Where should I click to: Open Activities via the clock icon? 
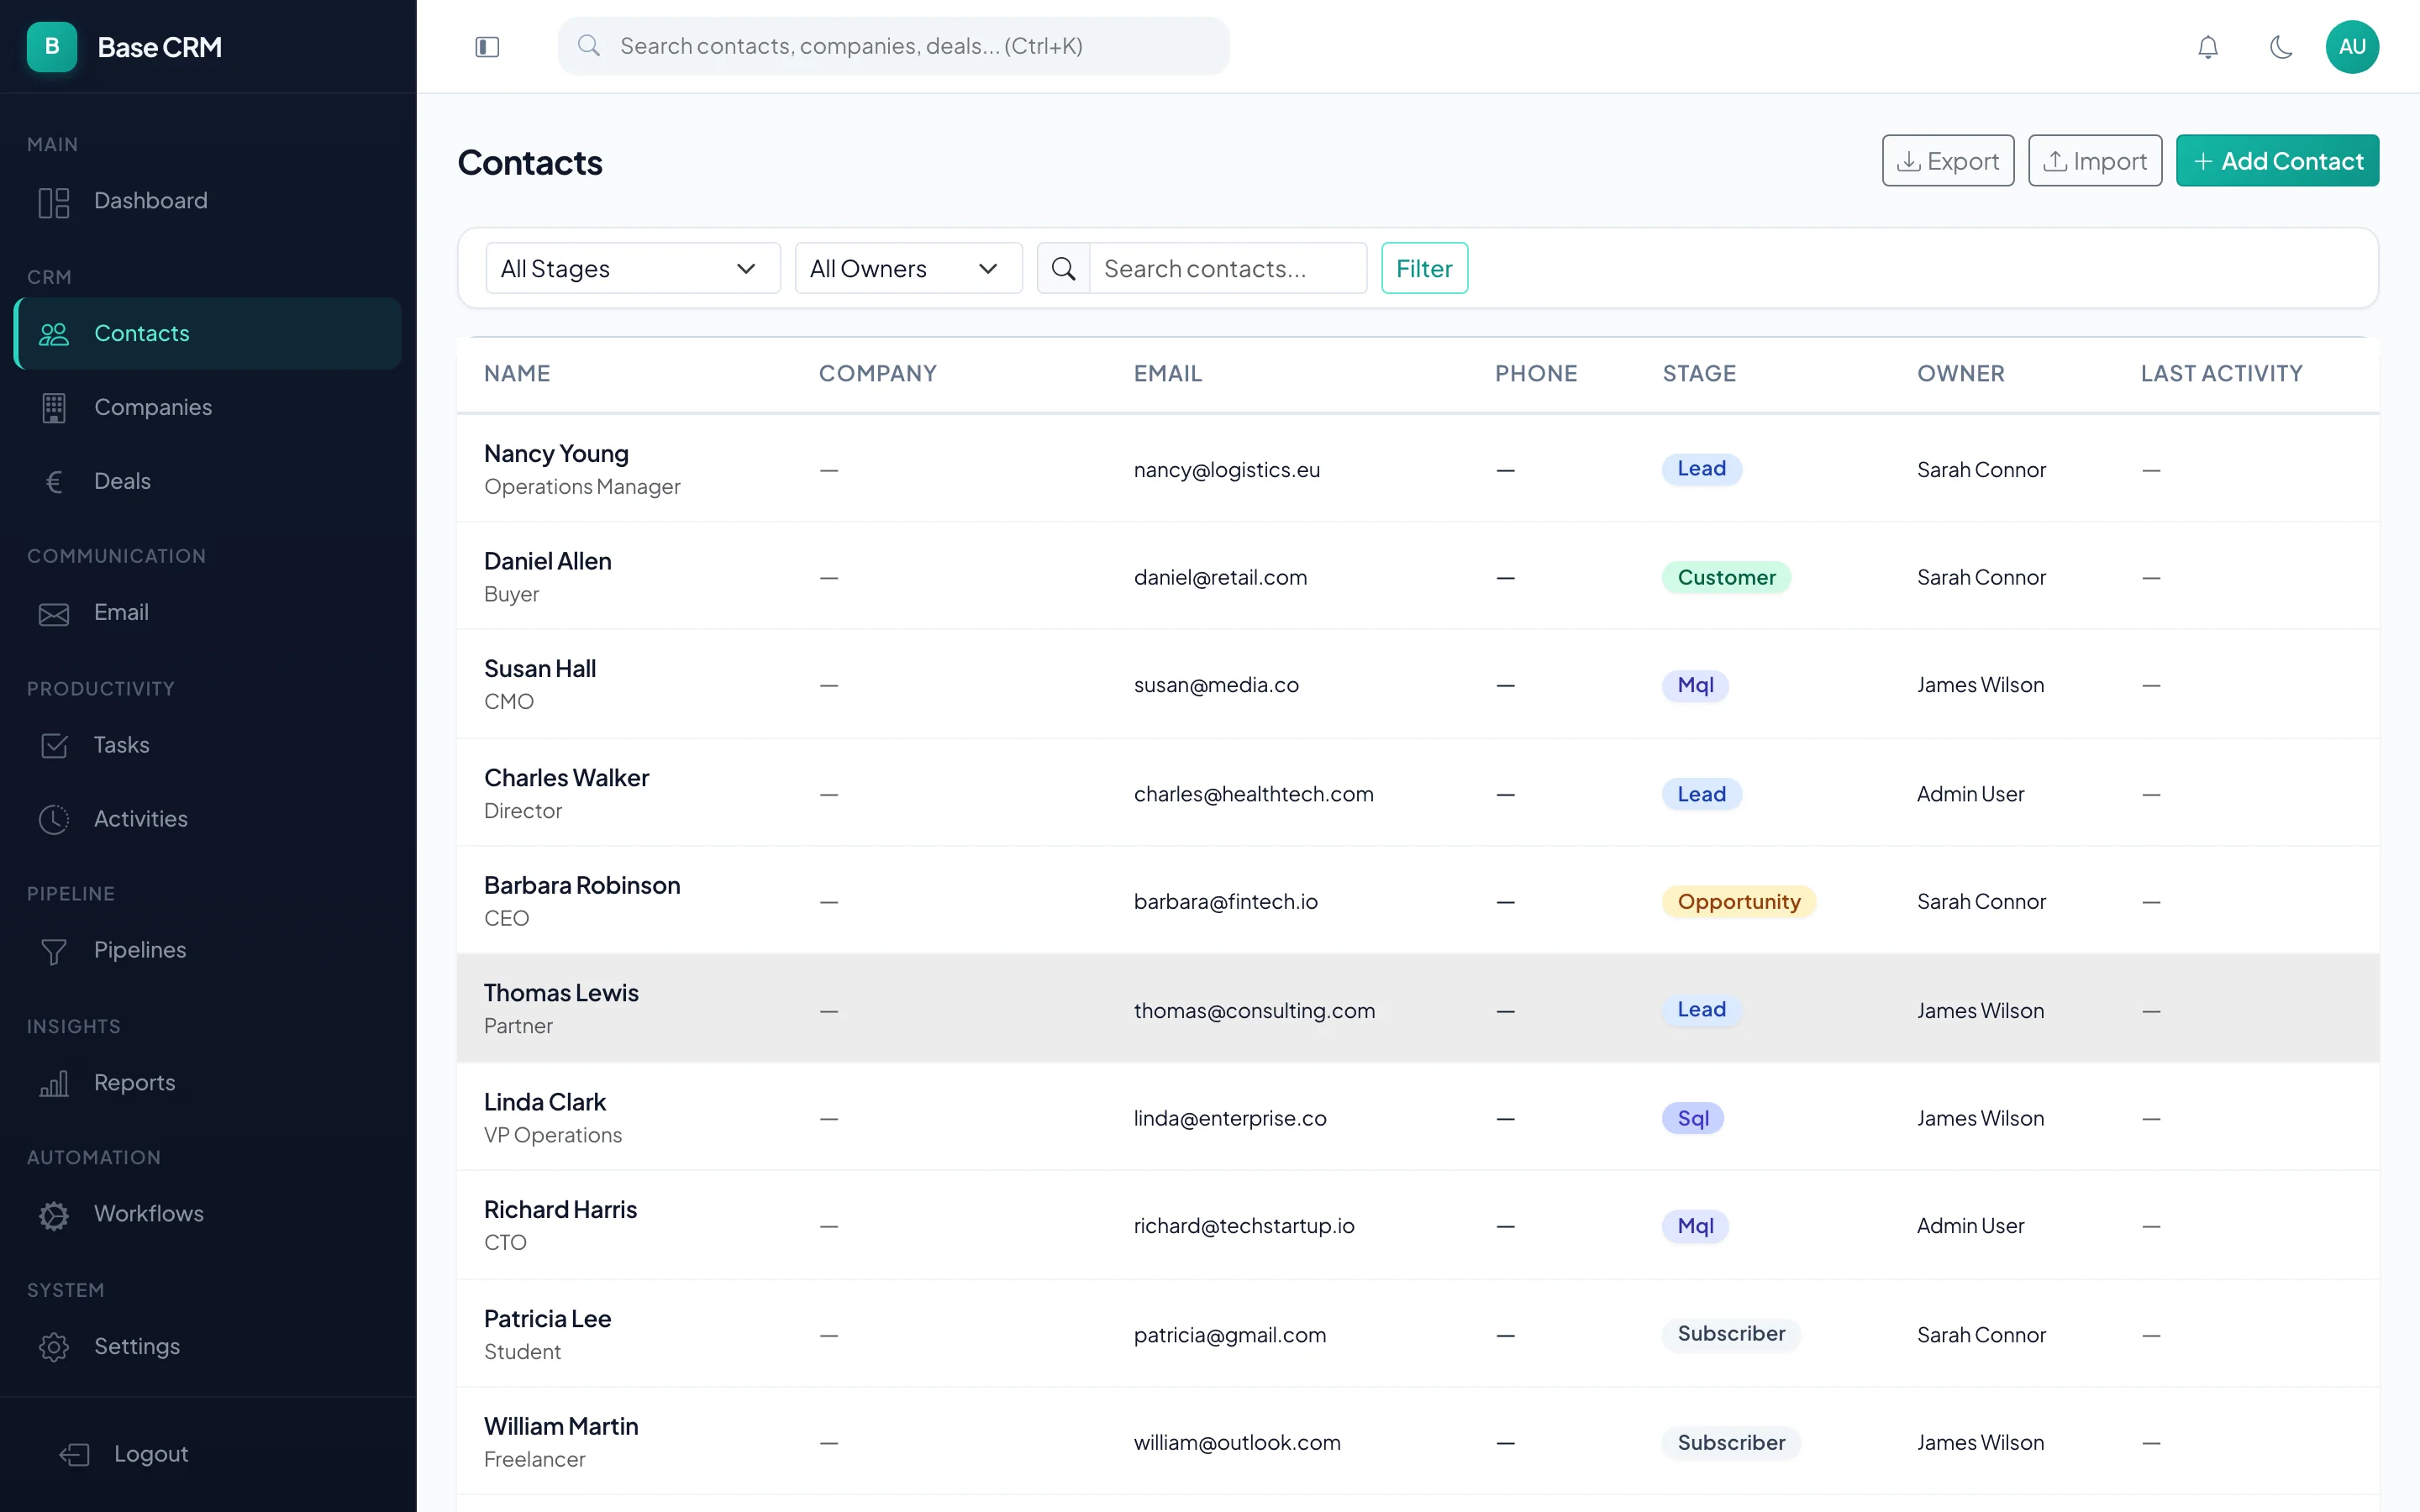(x=54, y=819)
